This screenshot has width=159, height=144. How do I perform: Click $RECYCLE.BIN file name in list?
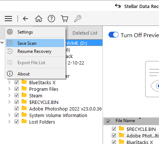coord(141,129)
